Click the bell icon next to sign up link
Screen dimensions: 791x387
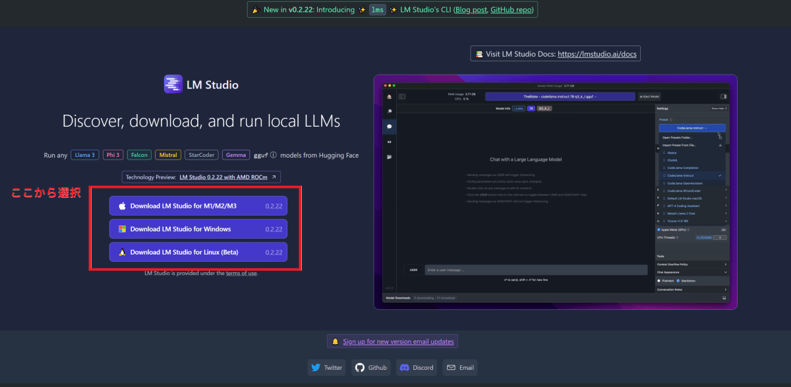click(x=335, y=342)
